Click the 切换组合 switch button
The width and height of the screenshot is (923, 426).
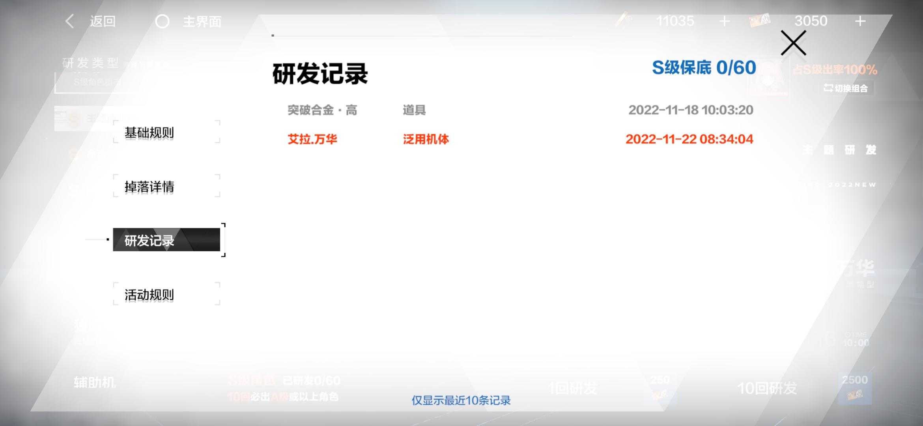(846, 88)
